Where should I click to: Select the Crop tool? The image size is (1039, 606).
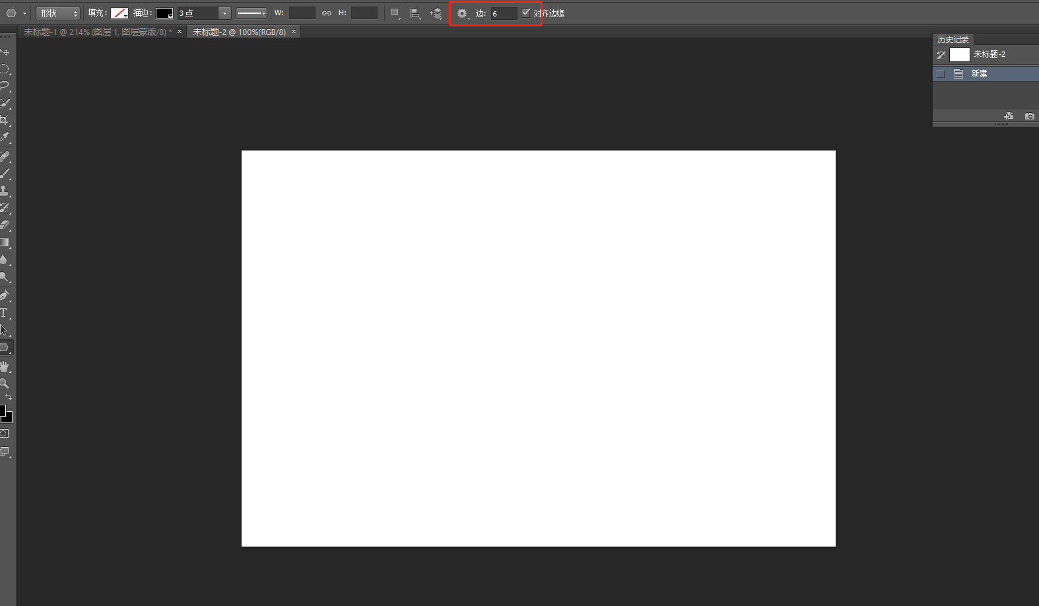pos(5,120)
